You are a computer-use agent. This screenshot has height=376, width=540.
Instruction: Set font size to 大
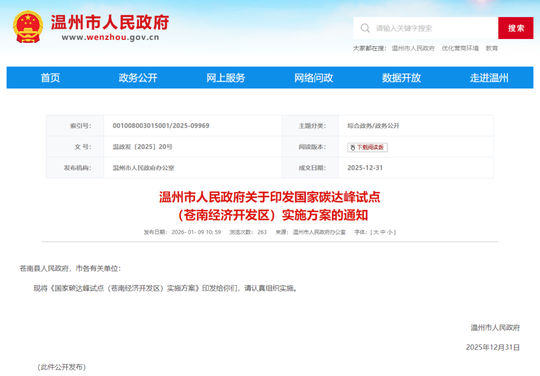tap(375, 232)
